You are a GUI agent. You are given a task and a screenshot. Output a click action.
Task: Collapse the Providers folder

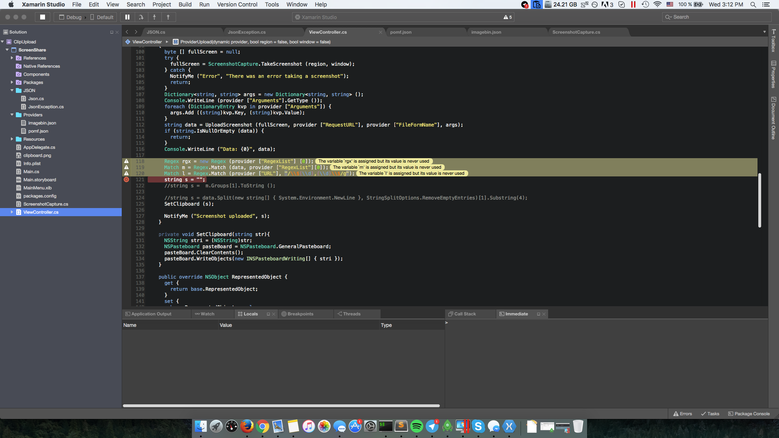[x=12, y=115]
